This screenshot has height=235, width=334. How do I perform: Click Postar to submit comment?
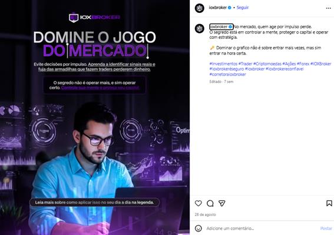(326, 229)
